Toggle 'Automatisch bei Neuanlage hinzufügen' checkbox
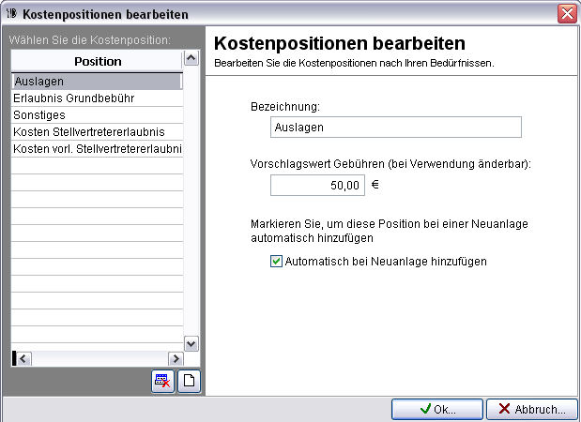 [276, 262]
